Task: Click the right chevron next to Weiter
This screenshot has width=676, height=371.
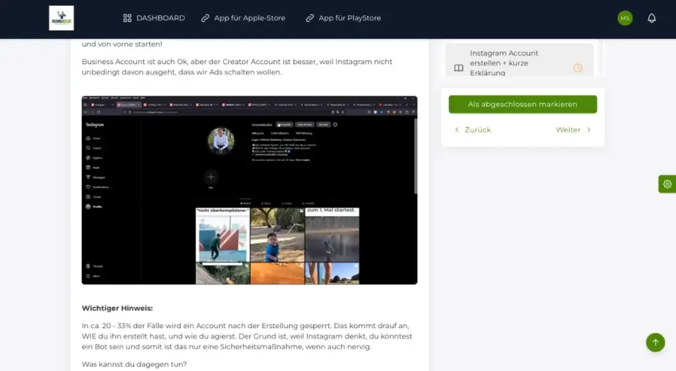Action: [x=589, y=130]
